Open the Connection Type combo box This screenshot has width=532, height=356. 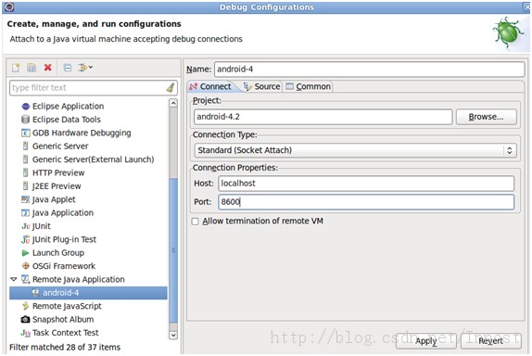click(x=355, y=150)
